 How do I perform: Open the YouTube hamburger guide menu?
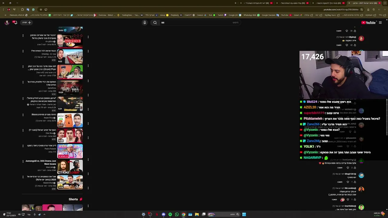(x=380, y=22)
